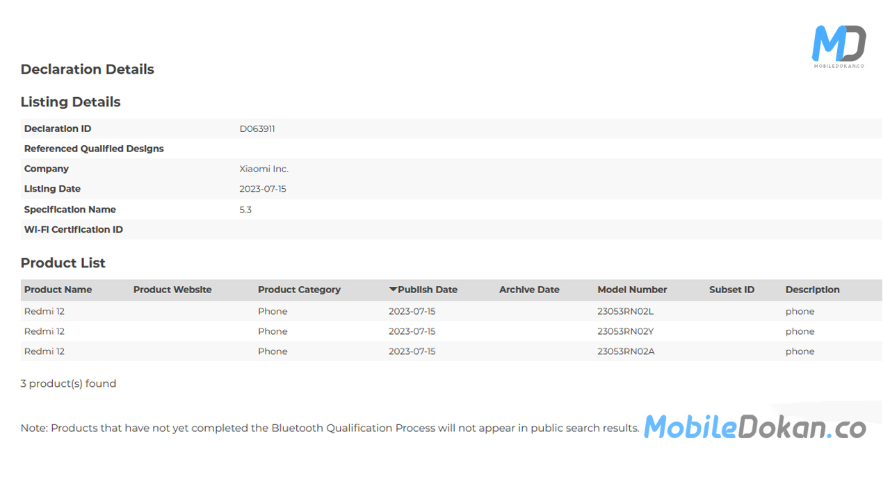Click company name Xiaomi Inc.
Image resolution: width=890 pixels, height=500 pixels.
[264, 169]
